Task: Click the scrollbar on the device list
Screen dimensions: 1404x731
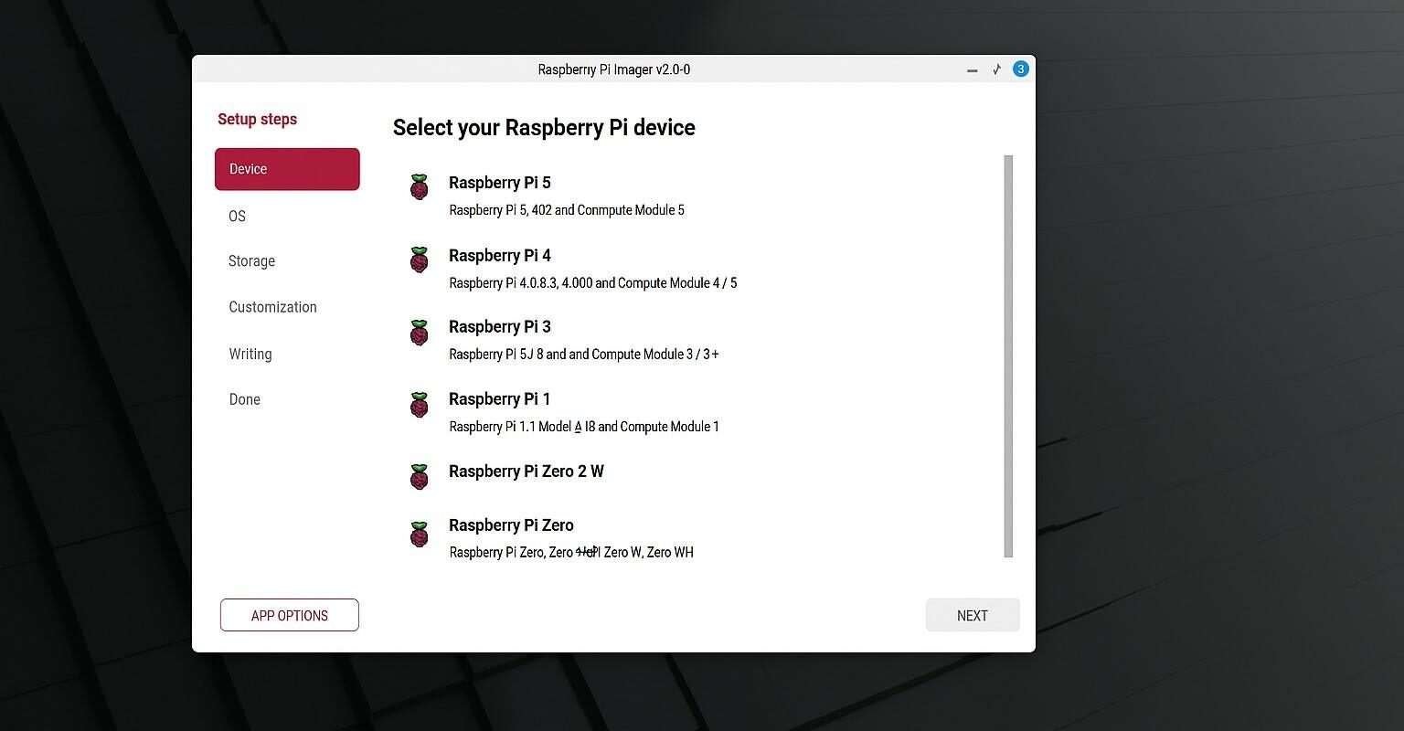Action: (x=1008, y=356)
